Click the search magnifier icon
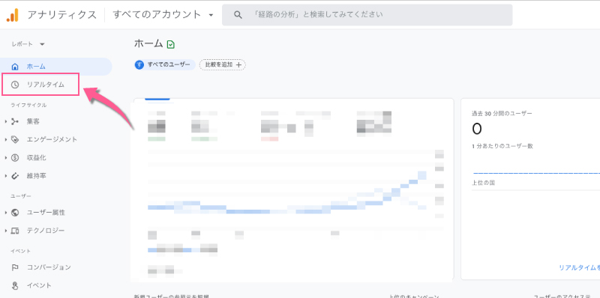 (x=238, y=15)
